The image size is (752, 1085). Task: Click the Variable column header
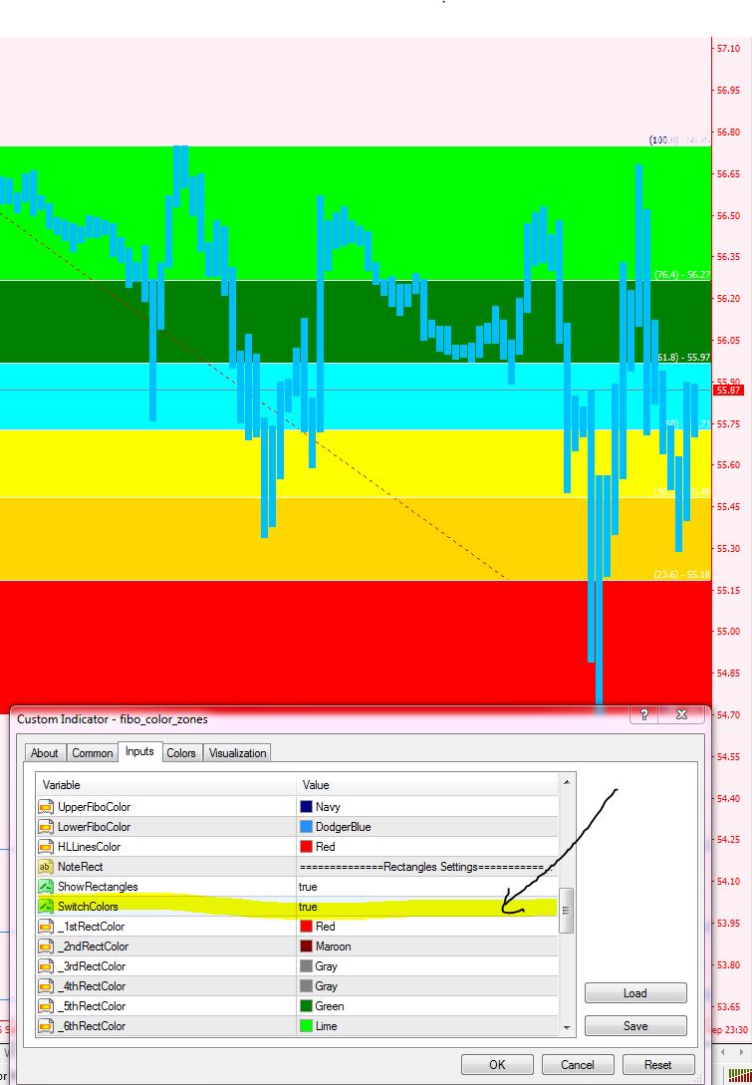click(x=166, y=785)
